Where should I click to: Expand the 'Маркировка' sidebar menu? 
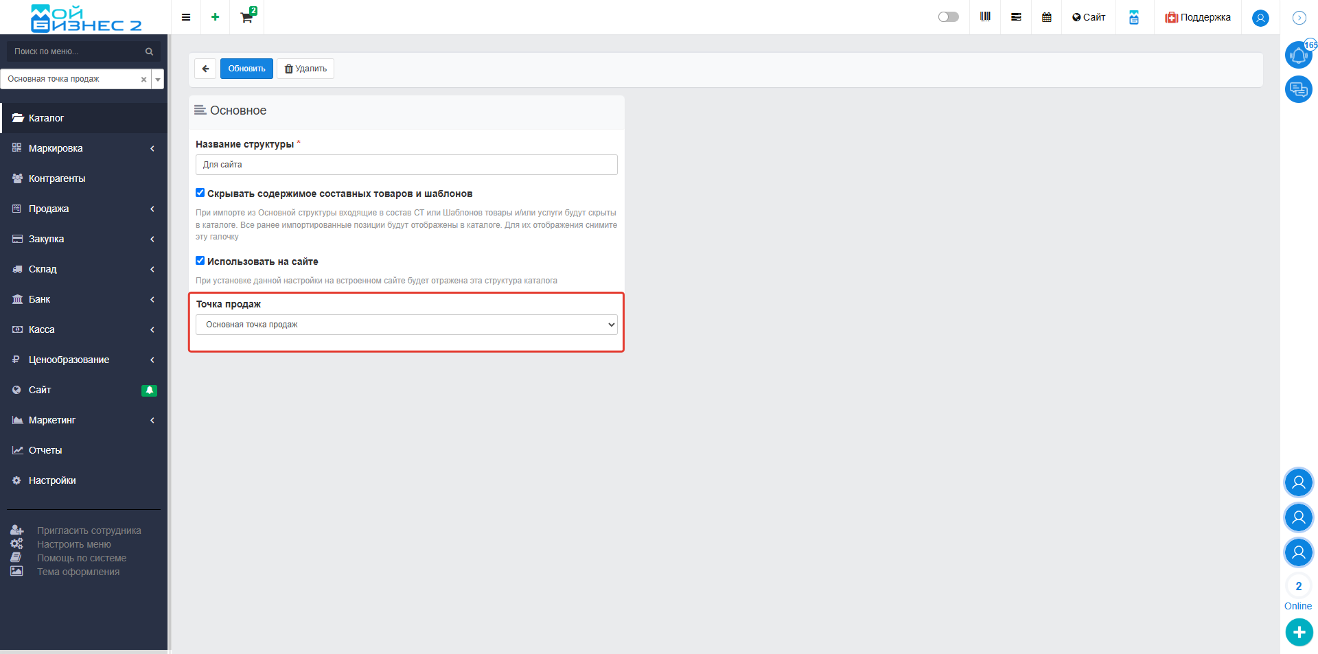(x=84, y=148)
